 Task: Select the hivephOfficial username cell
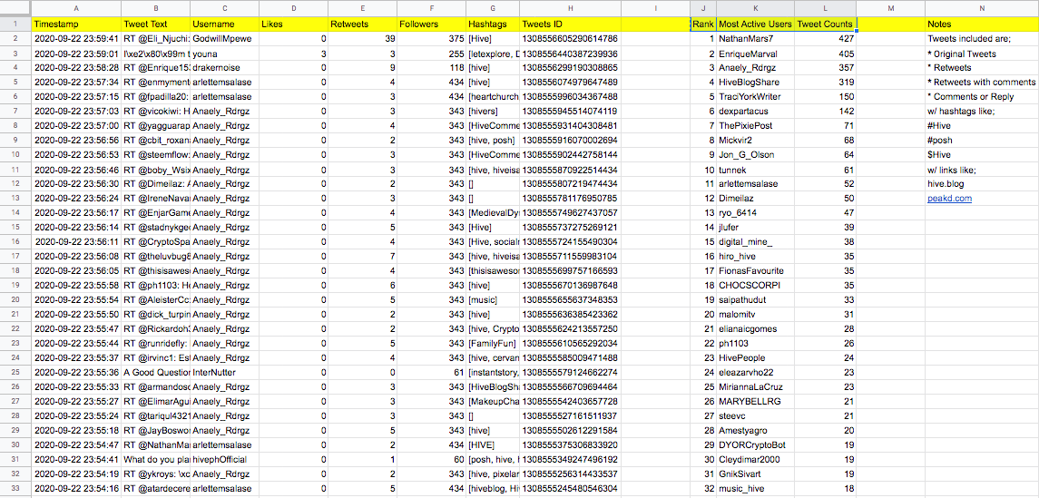coord(225,459)
